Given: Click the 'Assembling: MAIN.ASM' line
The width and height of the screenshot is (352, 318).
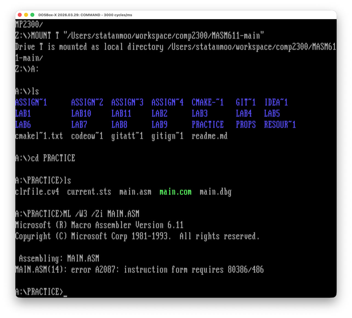Looking at the screenshot, I should (x=59, y=258).
